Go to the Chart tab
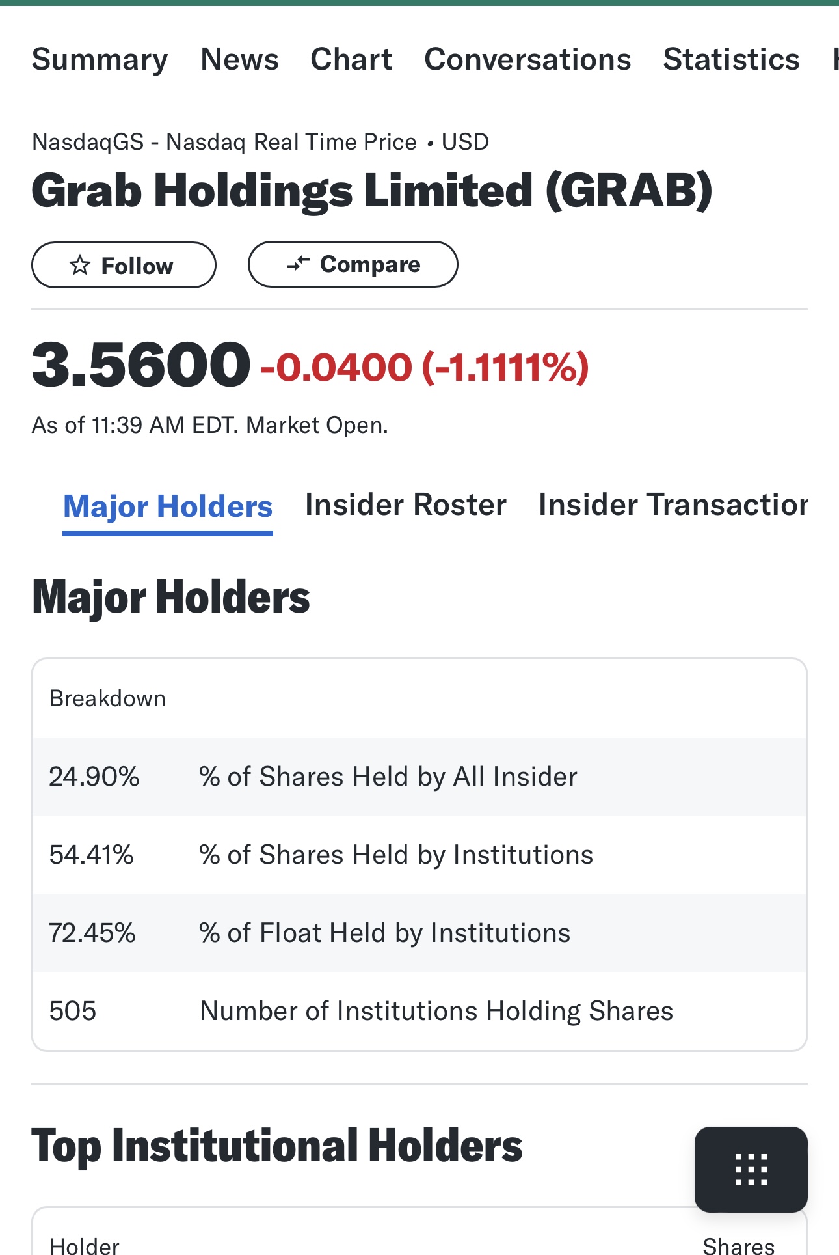 click(351, 59)
